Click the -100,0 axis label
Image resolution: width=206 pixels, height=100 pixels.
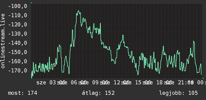[17, 6]
